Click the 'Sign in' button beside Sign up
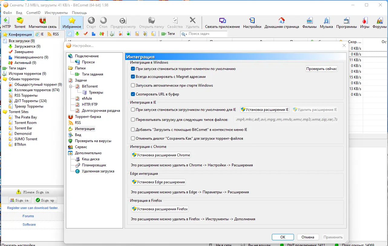This screenshot has height=246, width=388. pyautogui.click(x=20, y=200)
